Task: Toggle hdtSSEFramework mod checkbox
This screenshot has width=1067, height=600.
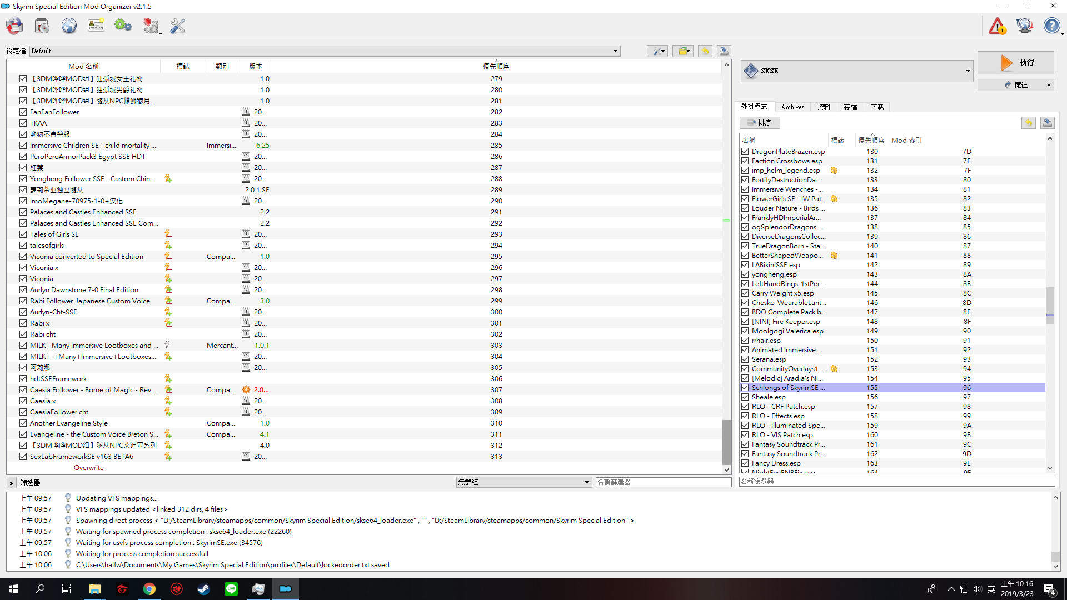Action: (23, 378)
